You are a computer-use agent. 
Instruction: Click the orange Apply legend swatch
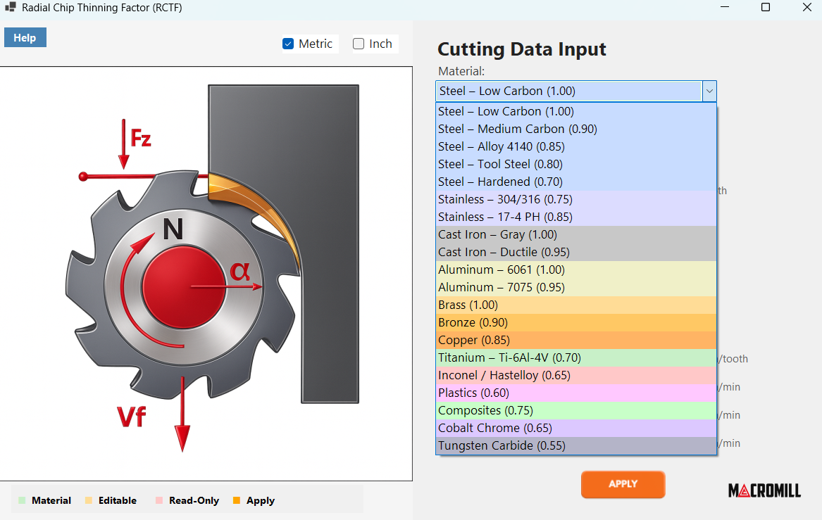pos(237,500)
